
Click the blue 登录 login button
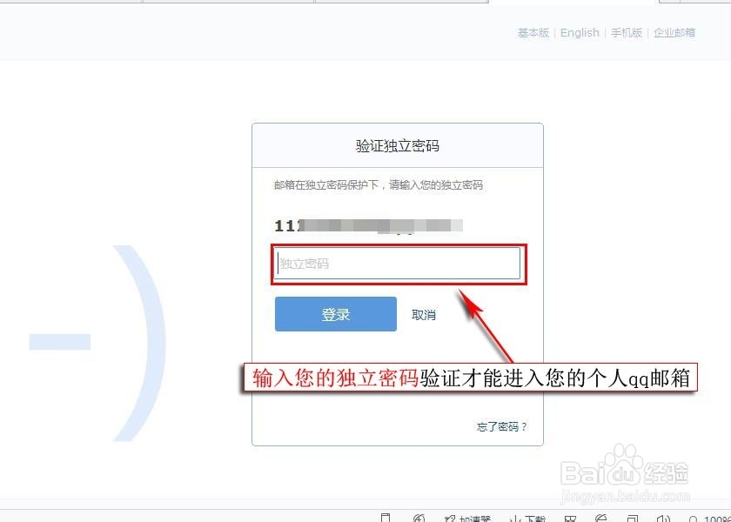tap(336, 314)
